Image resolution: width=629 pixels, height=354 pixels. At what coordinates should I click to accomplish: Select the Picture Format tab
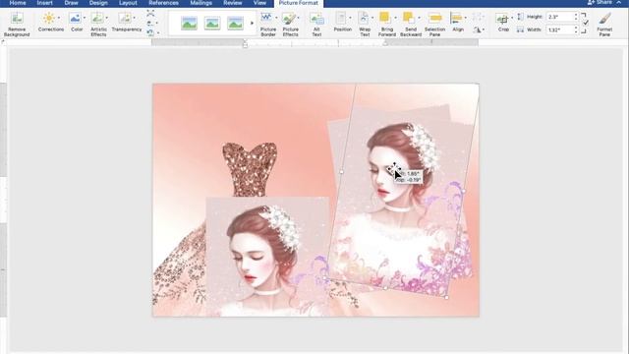click(x=299, y=3)
